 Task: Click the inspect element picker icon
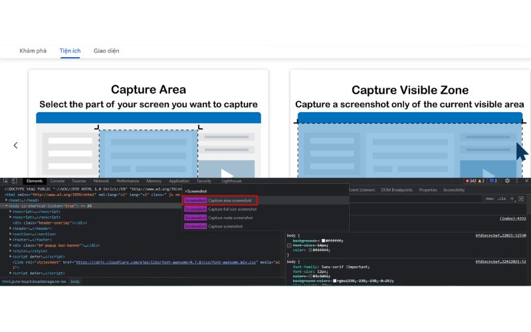[x=6, y=181]
